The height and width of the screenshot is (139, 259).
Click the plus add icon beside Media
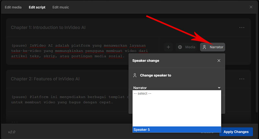(168, 47)
